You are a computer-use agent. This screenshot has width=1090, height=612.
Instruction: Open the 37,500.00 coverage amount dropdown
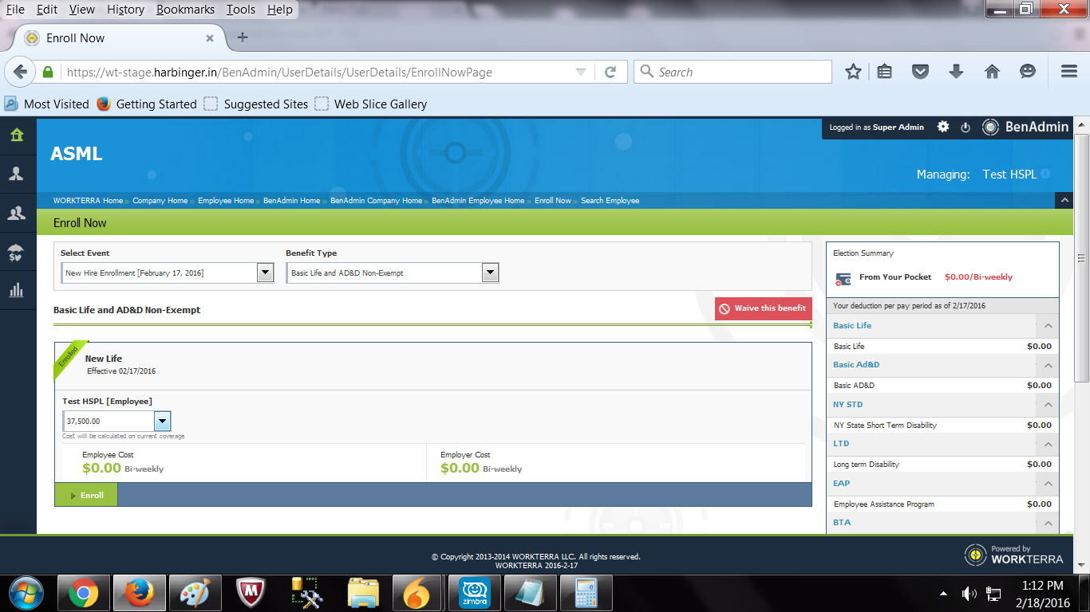point(162,421)
